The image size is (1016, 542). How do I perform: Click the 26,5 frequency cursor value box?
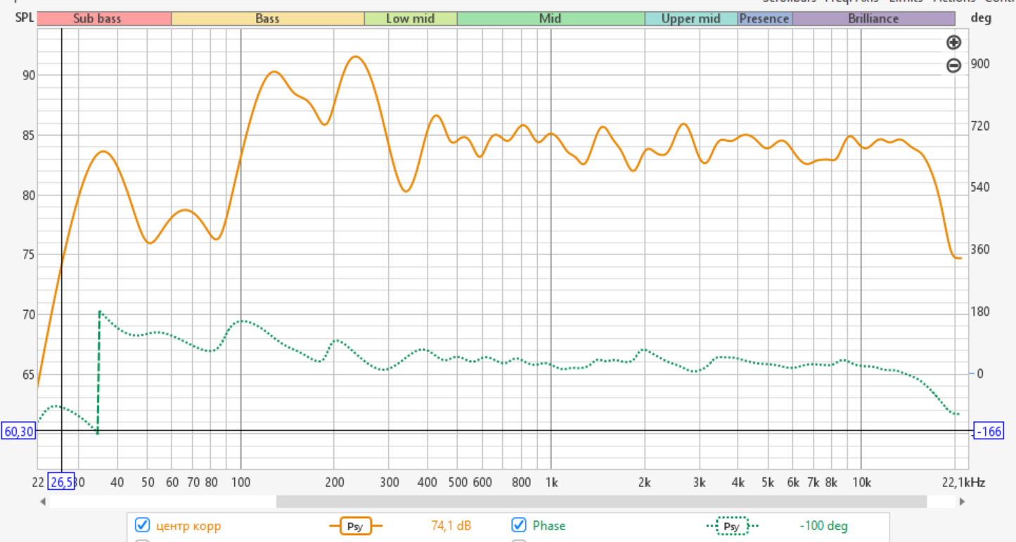point(60,482)
